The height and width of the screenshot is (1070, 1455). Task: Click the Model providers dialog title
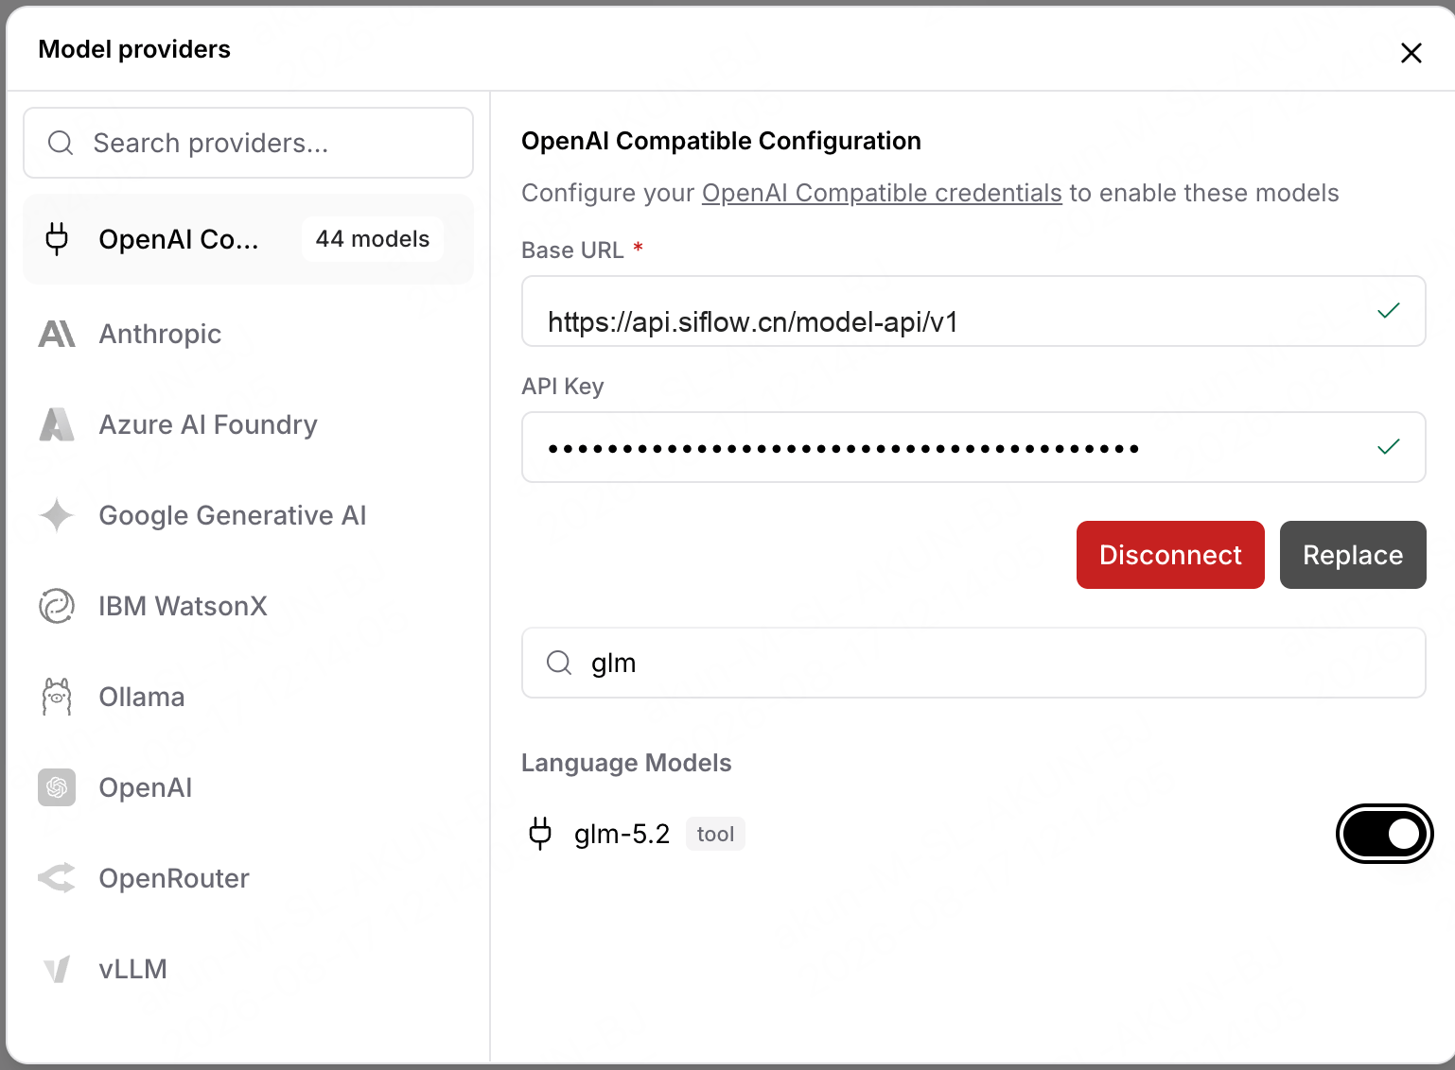[134, 49]
